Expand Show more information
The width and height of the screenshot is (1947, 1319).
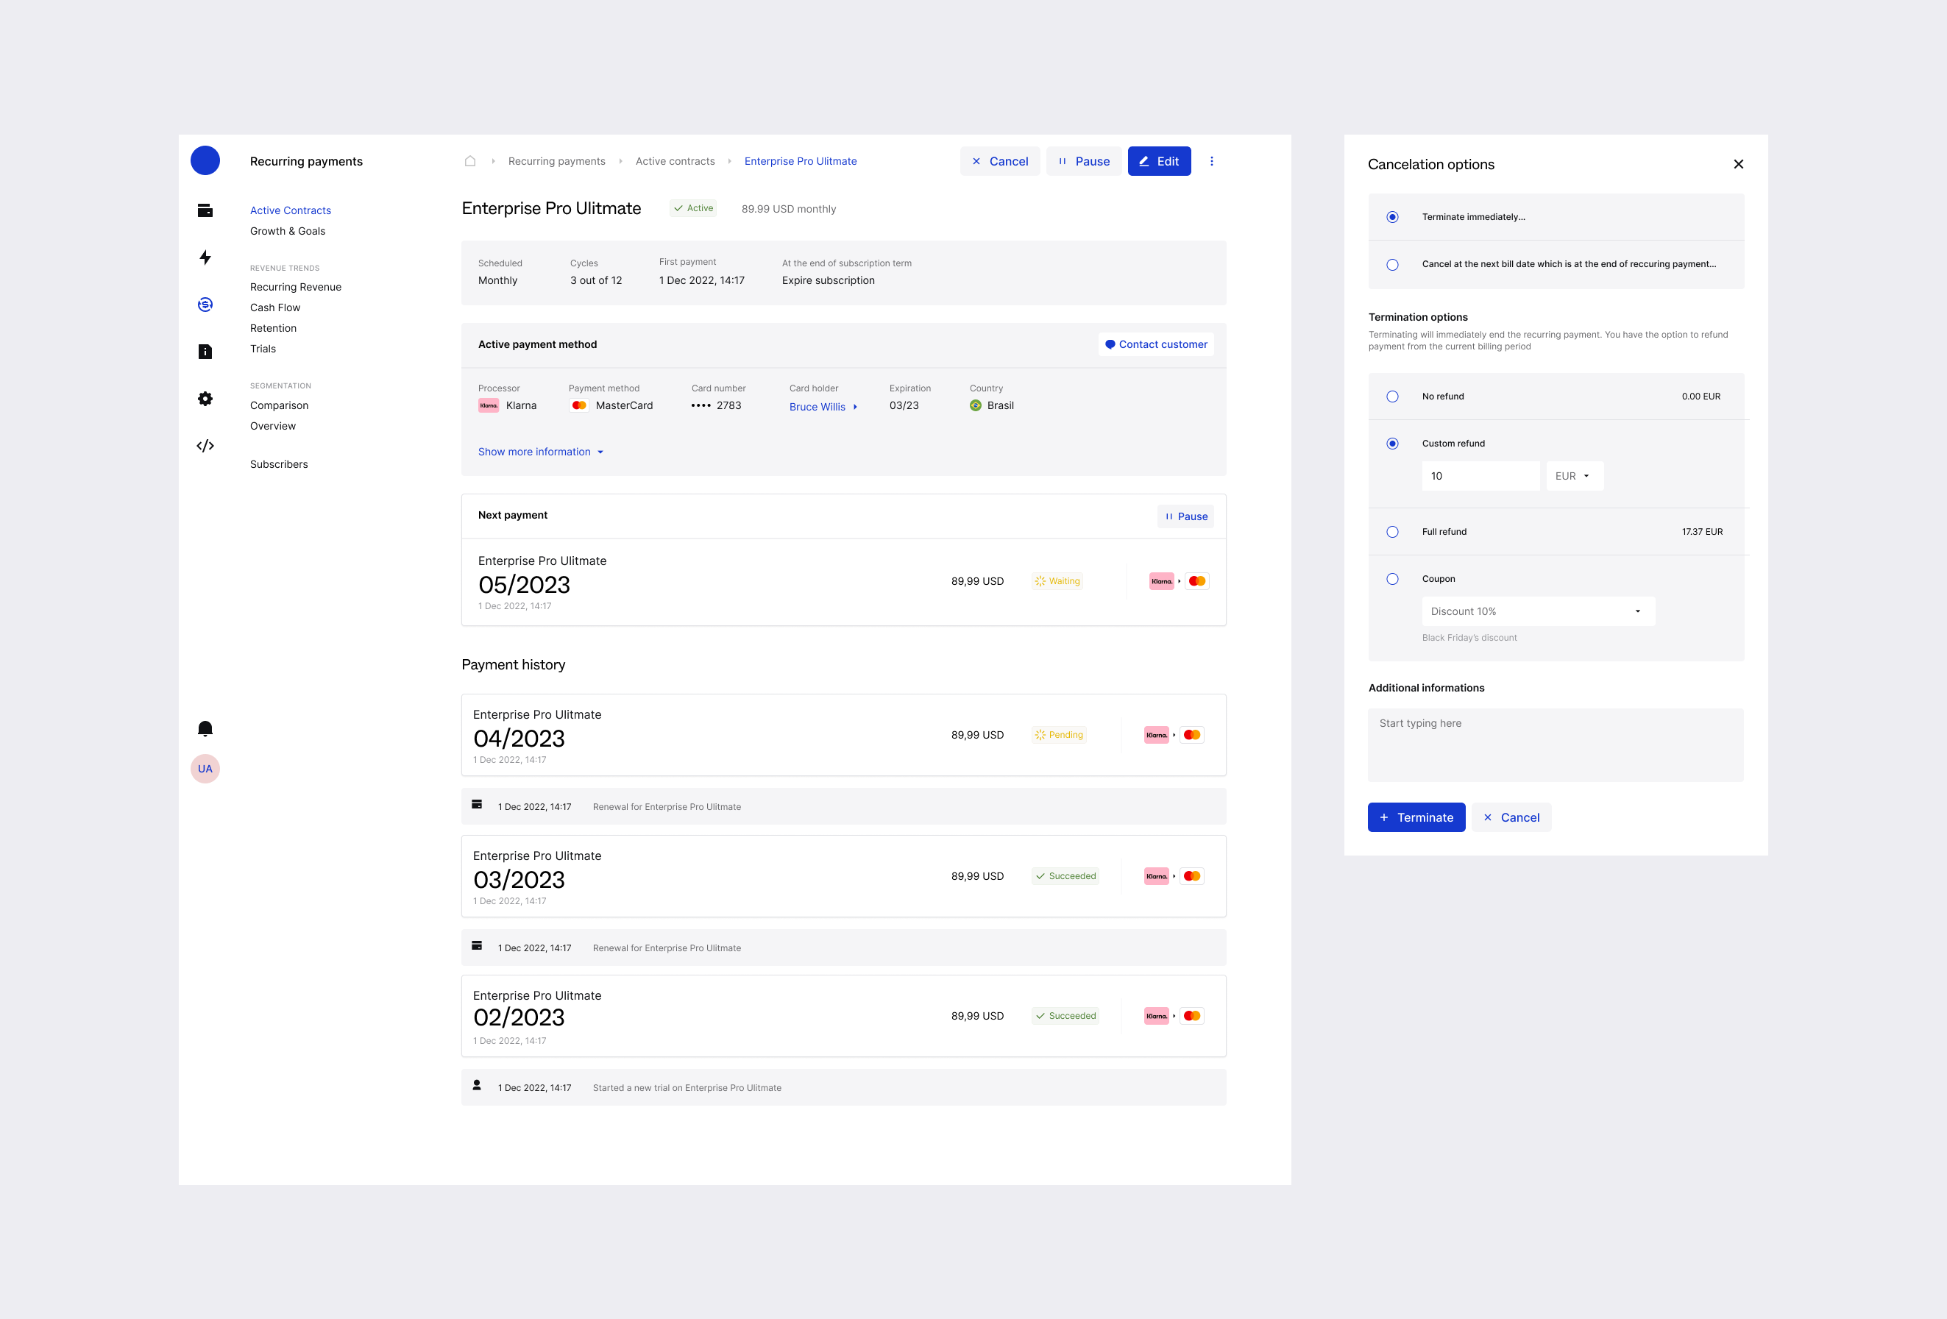(x=540, y=452)
